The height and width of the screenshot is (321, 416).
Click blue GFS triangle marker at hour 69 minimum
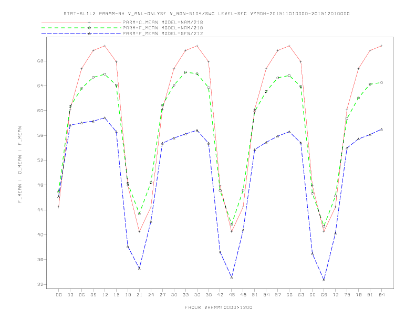(324, 280)
